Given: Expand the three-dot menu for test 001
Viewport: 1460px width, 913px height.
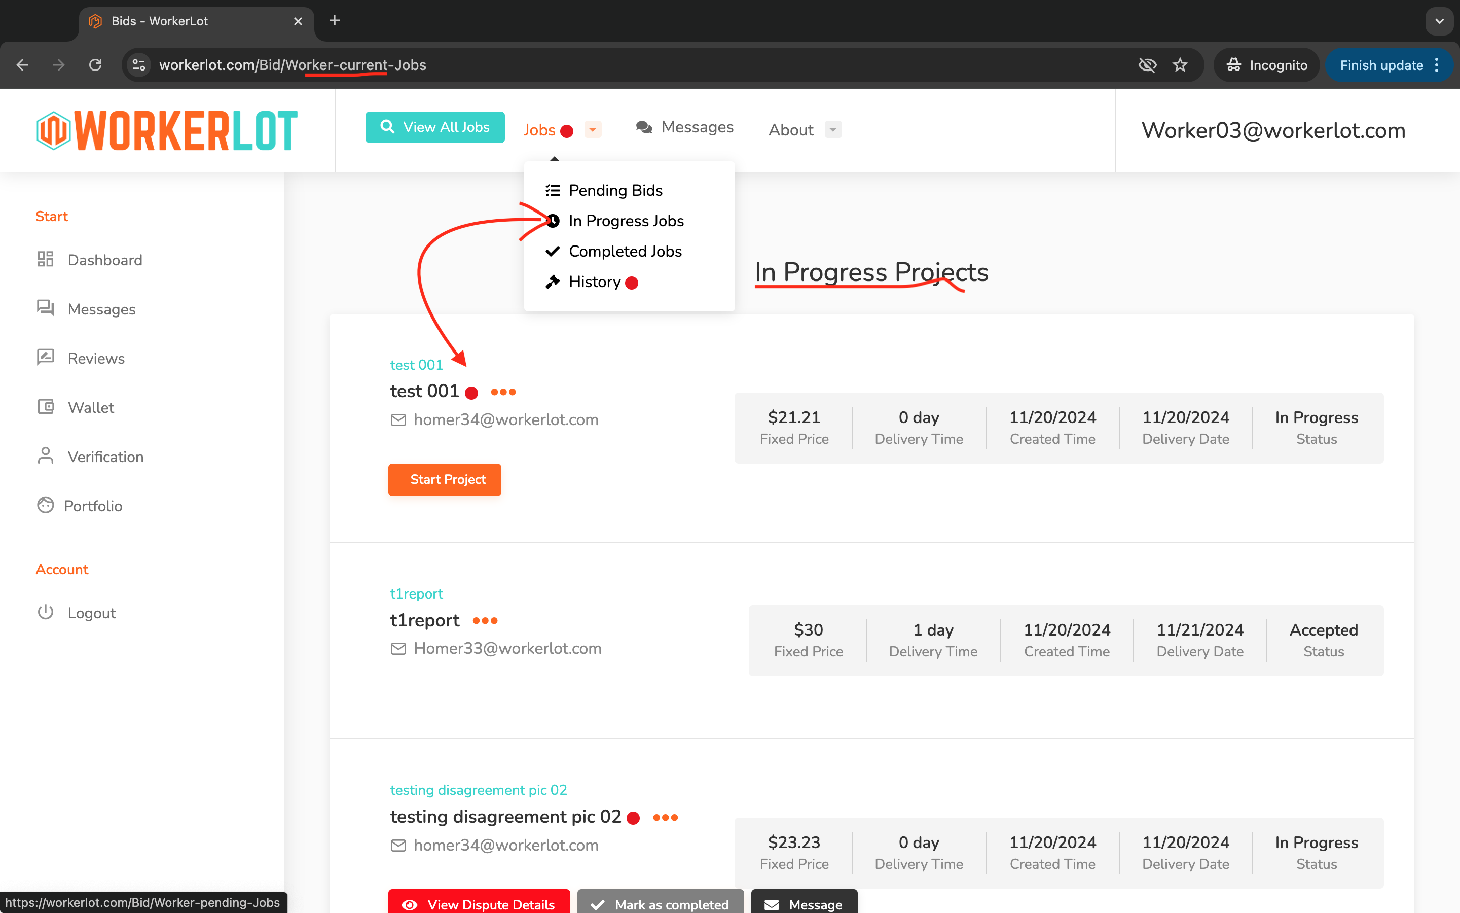Looking at the screenshot, I should click(x=502, y=391).
